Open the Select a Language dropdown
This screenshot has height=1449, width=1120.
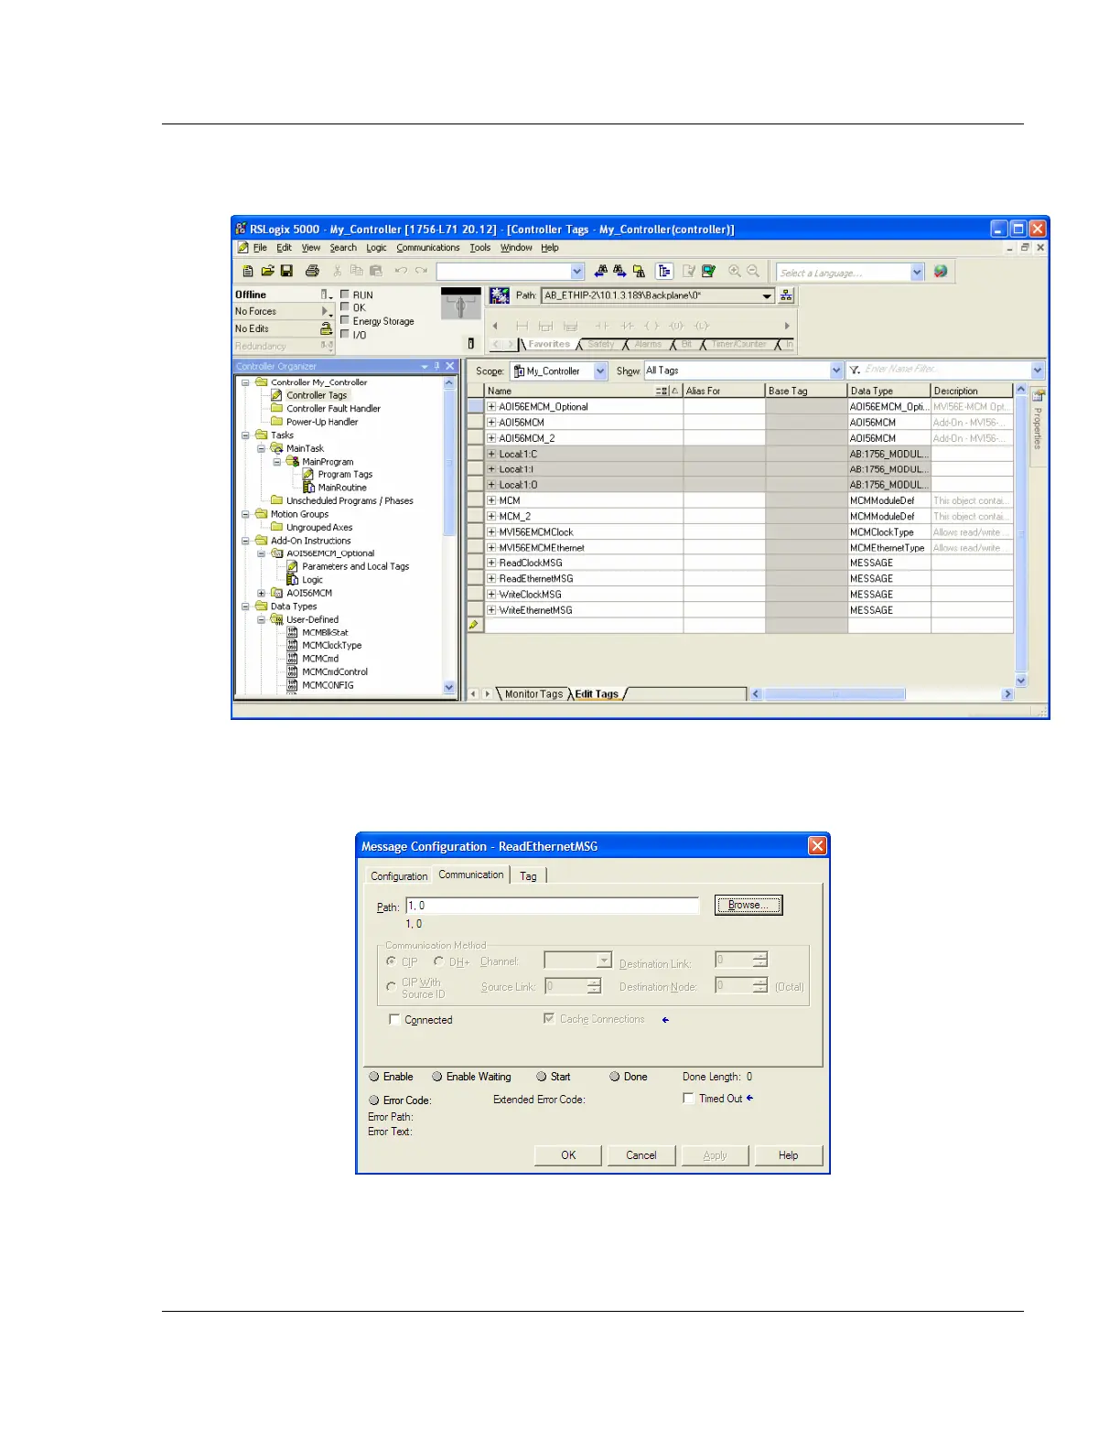pyautogui.click(x=917, y=273)
